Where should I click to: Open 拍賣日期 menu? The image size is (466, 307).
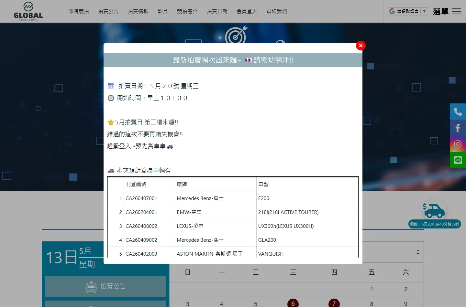(217, 11)
